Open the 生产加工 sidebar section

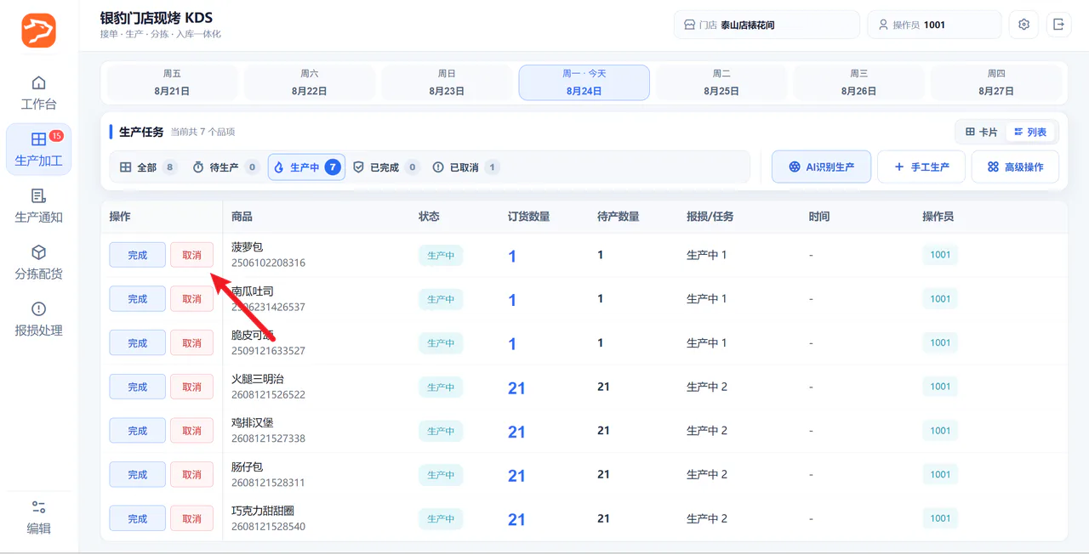pyautogui.click(x=39, y=150)
